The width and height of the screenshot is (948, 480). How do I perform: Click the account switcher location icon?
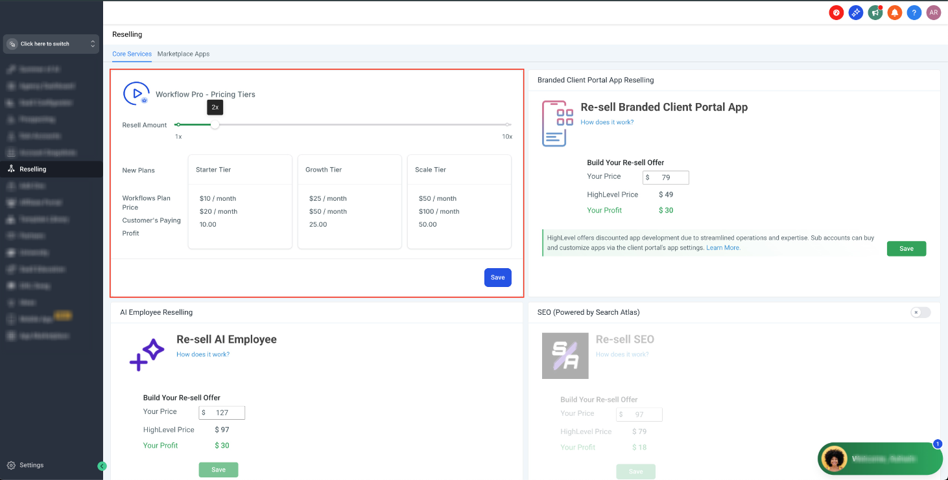pyautogui.click(x=12, y=44)
